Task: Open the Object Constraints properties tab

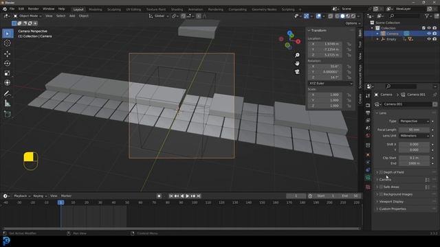Action: [368, 170]
